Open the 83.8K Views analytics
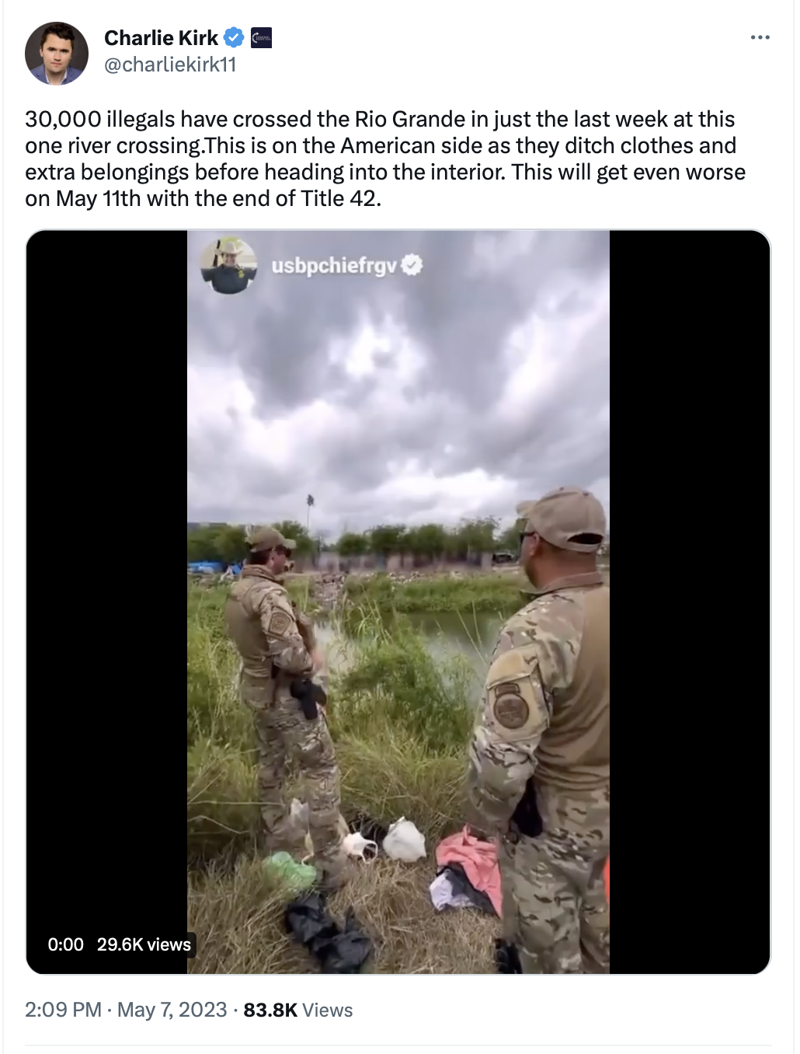 [298, 1010]
